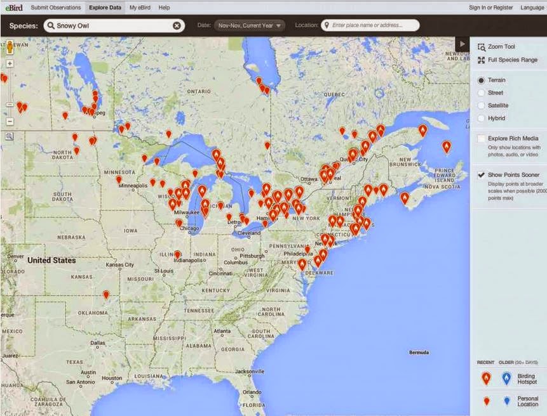
Task: Open My eBird tab
Action: click(140, 8)
